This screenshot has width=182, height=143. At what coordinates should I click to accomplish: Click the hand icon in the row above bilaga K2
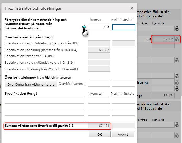(177, 76)
